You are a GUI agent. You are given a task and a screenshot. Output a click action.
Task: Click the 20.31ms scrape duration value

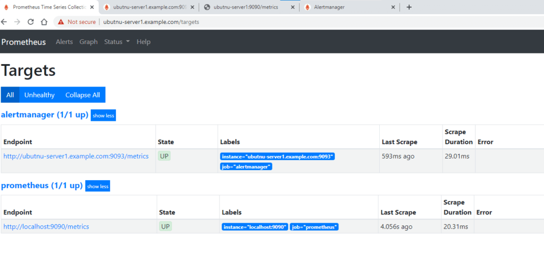point(455,227)
